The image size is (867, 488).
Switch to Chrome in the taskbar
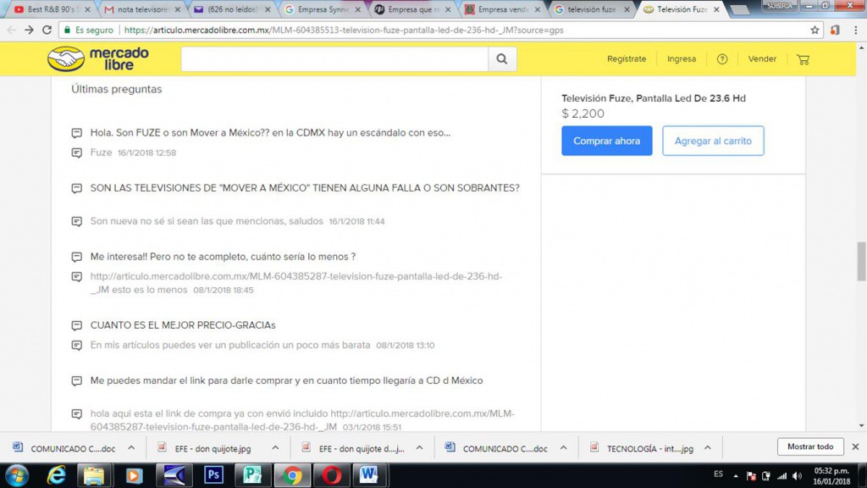[x=292, y=475]
